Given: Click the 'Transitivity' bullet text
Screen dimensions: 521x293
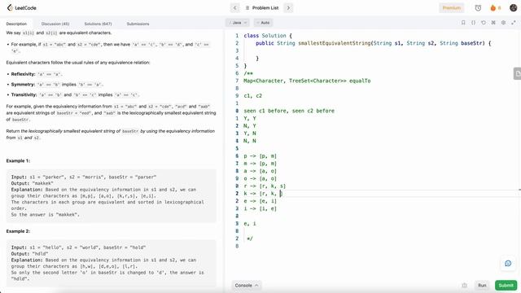Looking at the screenshot, I should [x=75, y=94].
